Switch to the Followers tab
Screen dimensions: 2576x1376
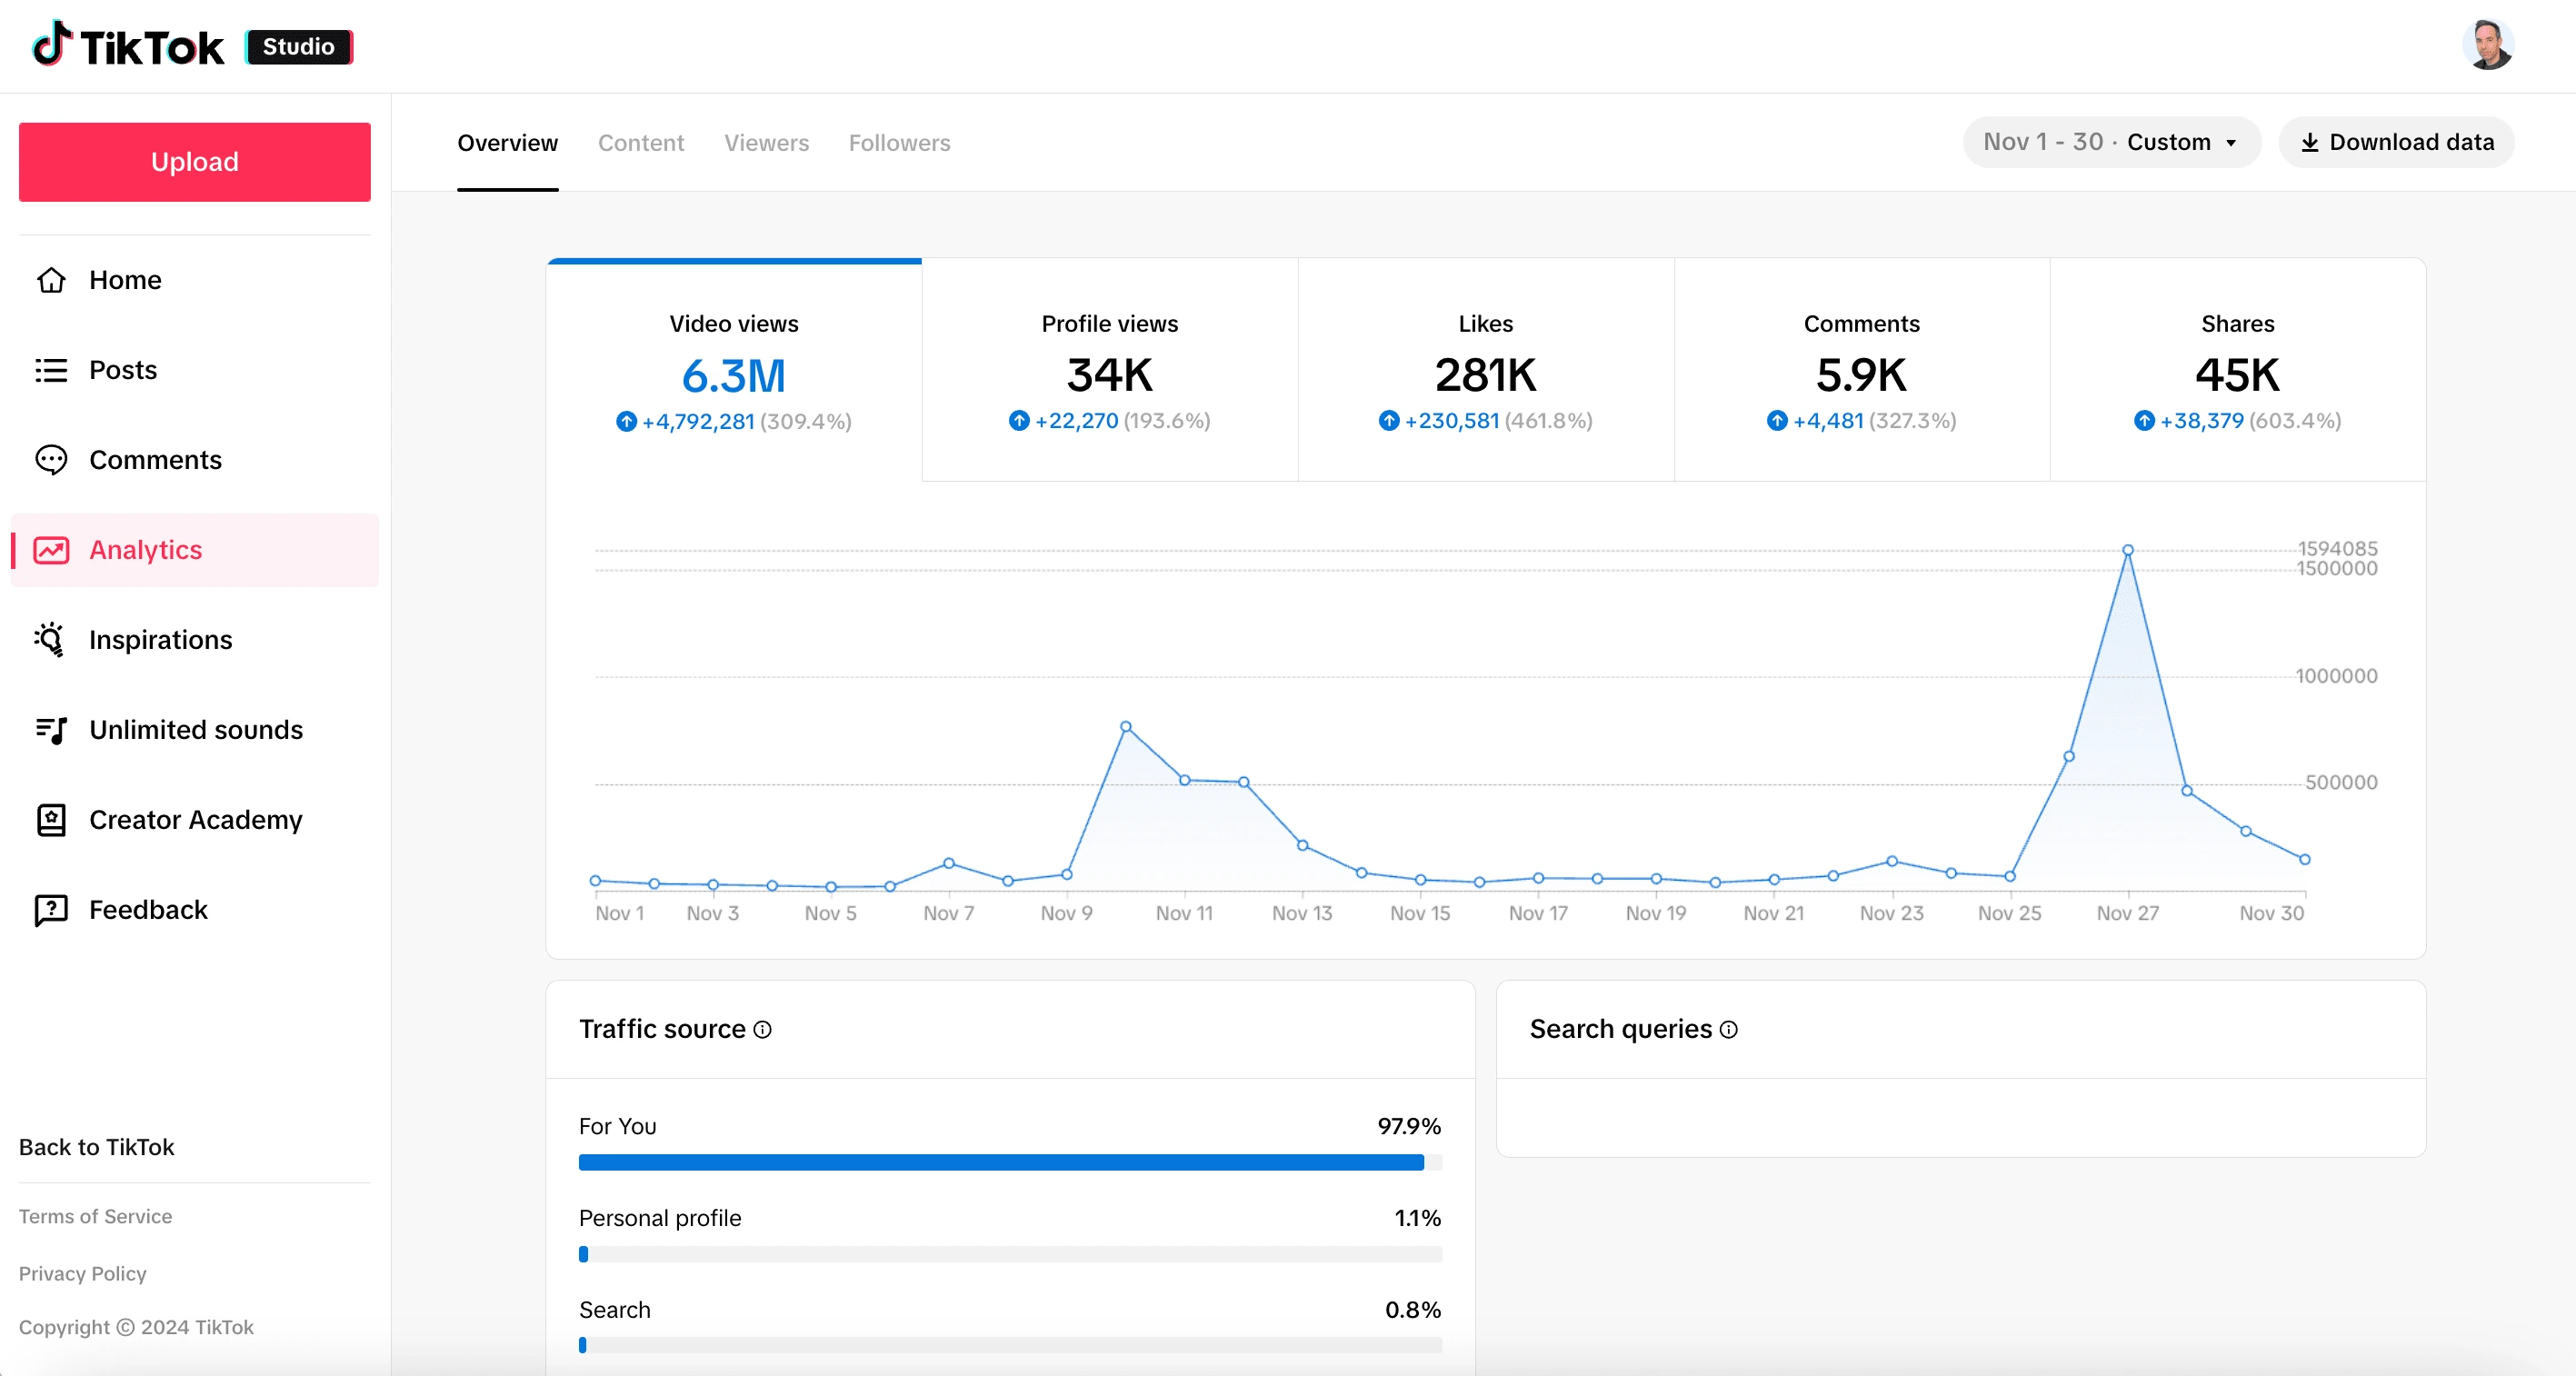point(900,143)
